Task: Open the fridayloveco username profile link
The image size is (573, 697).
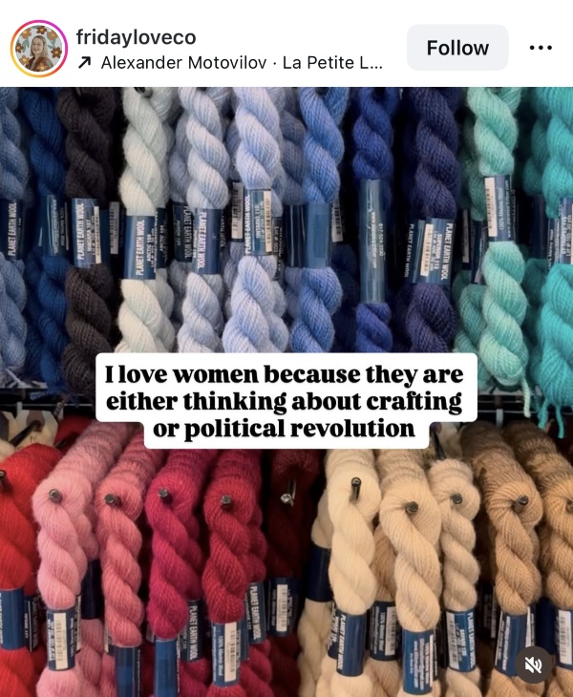Action: (x=136, y=37)
